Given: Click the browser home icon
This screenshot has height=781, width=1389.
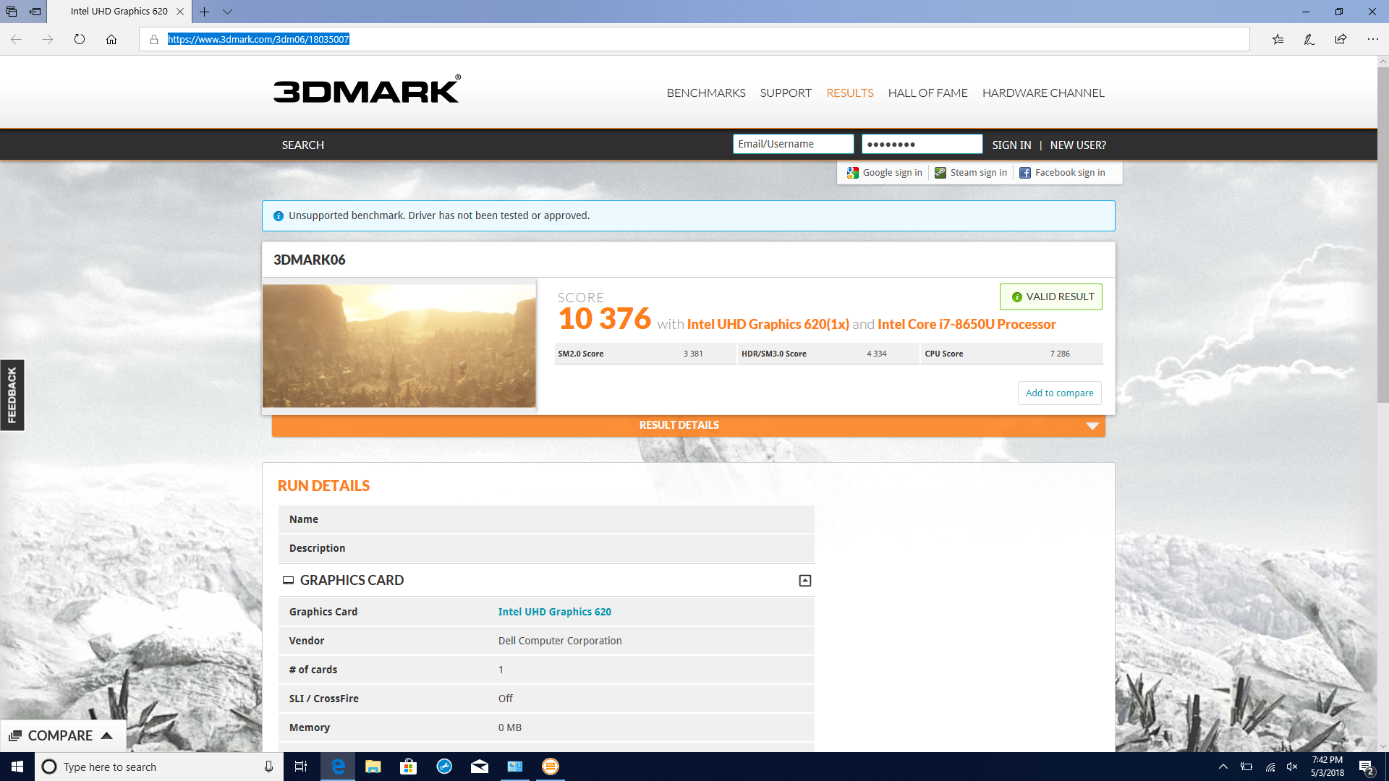Looking at the screenshot, I should coord(111,39).
